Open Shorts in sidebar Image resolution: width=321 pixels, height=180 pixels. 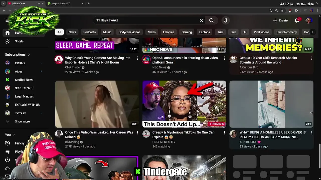pos(19,41)
